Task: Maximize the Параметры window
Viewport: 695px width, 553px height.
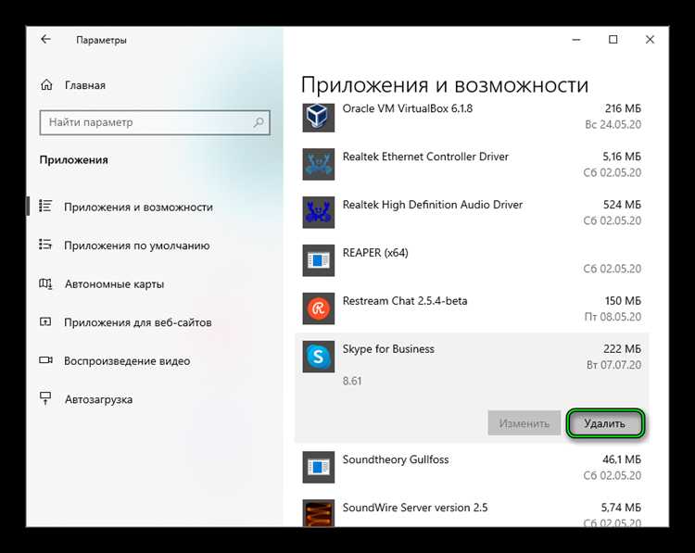Action: coord(613,40)
